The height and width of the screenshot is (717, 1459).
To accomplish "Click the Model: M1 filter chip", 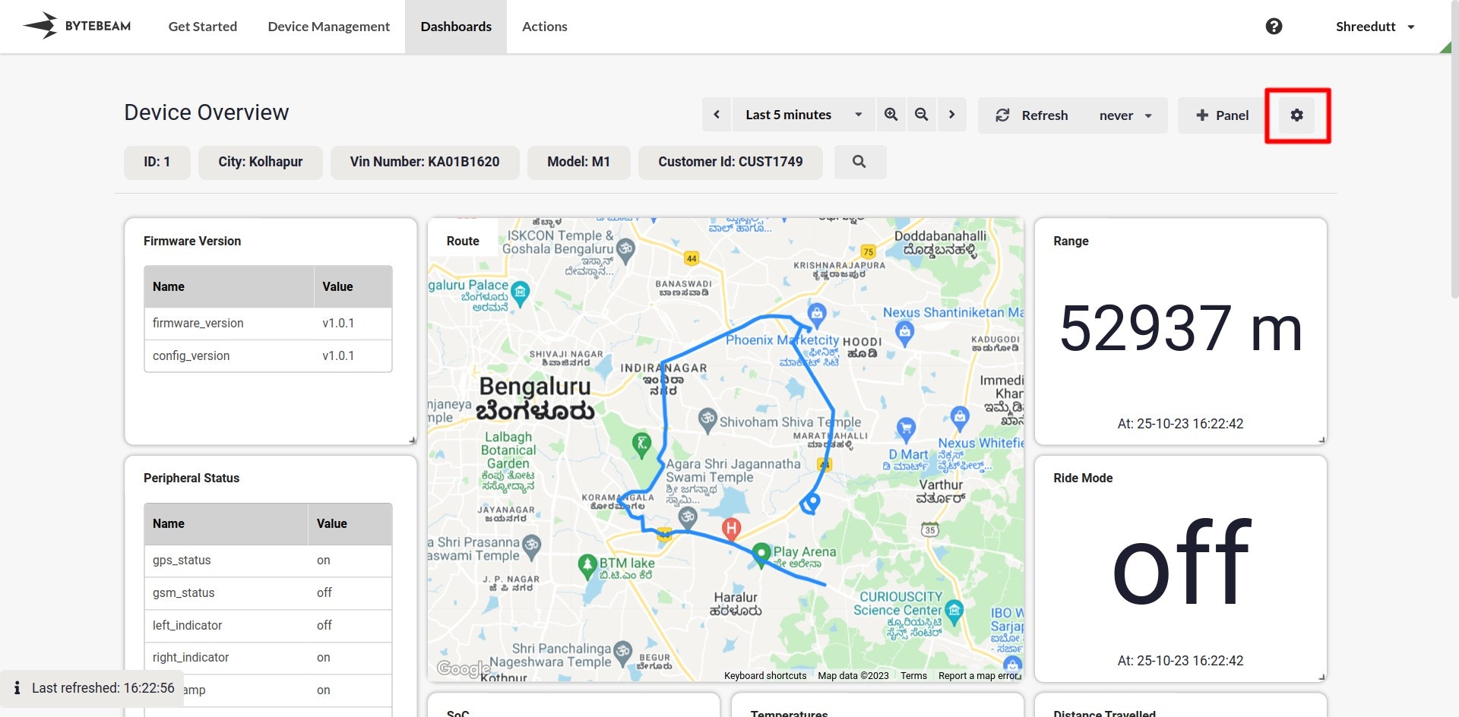I will pyautogui.click(x=579, y=162).
